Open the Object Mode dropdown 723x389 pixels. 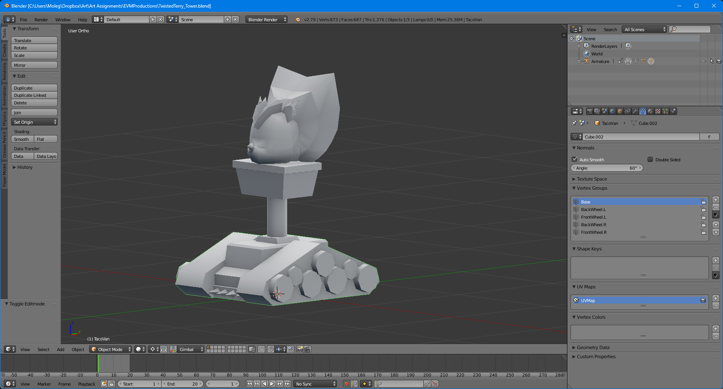[110, 349]
